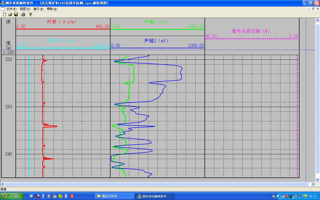This screenshot has height=200, width=320.
Task: Click the red shield security alert tray icon
Action: click(x=287, y=196)
